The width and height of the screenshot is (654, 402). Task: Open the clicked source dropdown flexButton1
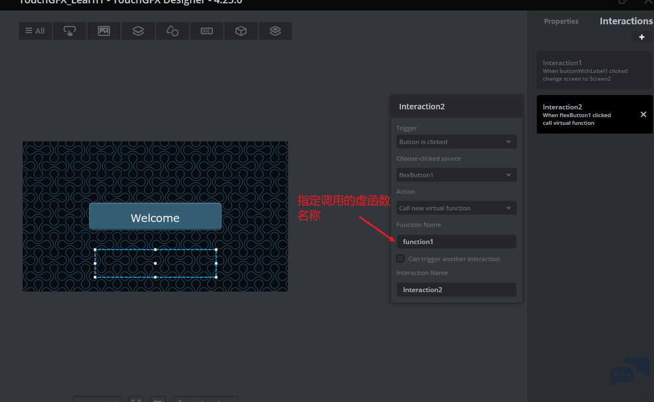click(x=456, y=175)
